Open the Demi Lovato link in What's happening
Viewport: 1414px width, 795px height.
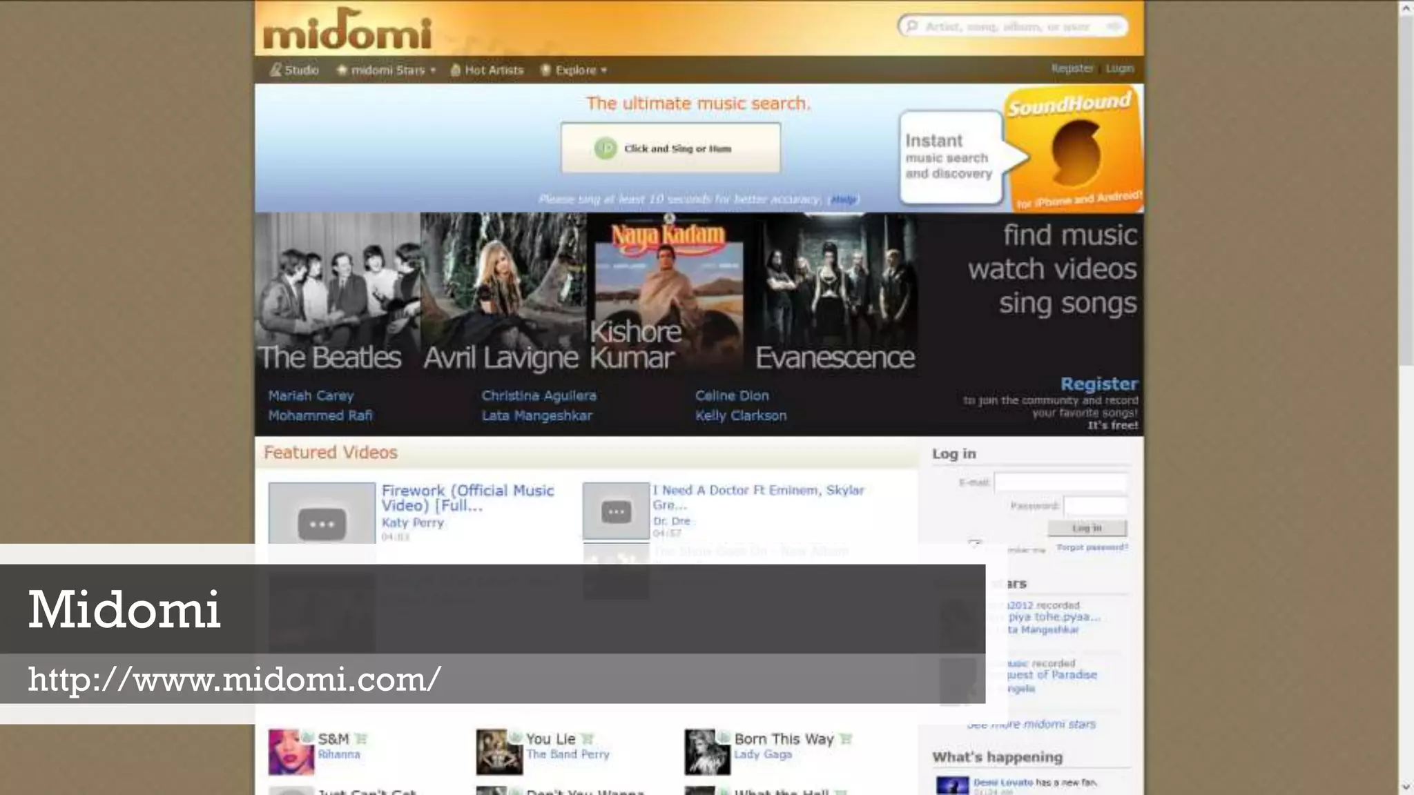click(1003, 783)
